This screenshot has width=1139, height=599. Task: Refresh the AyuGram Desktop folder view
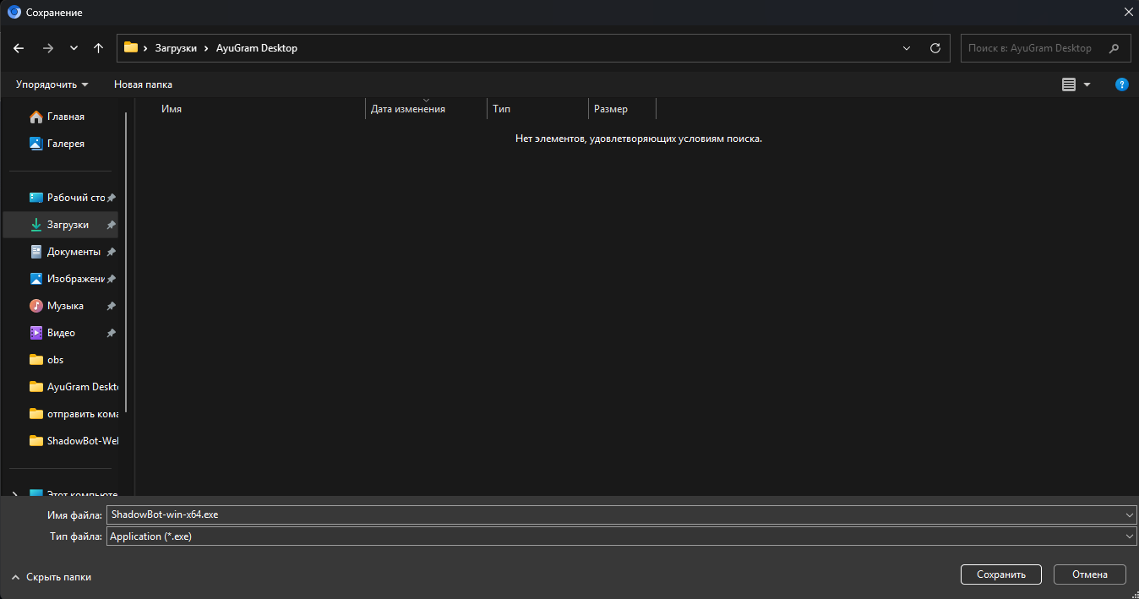click(x=935, y=48)
